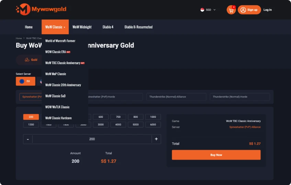Collapse the WoW Classic dropdown menu
Viewport: 291px width, 185px height.
coord(55,27)
